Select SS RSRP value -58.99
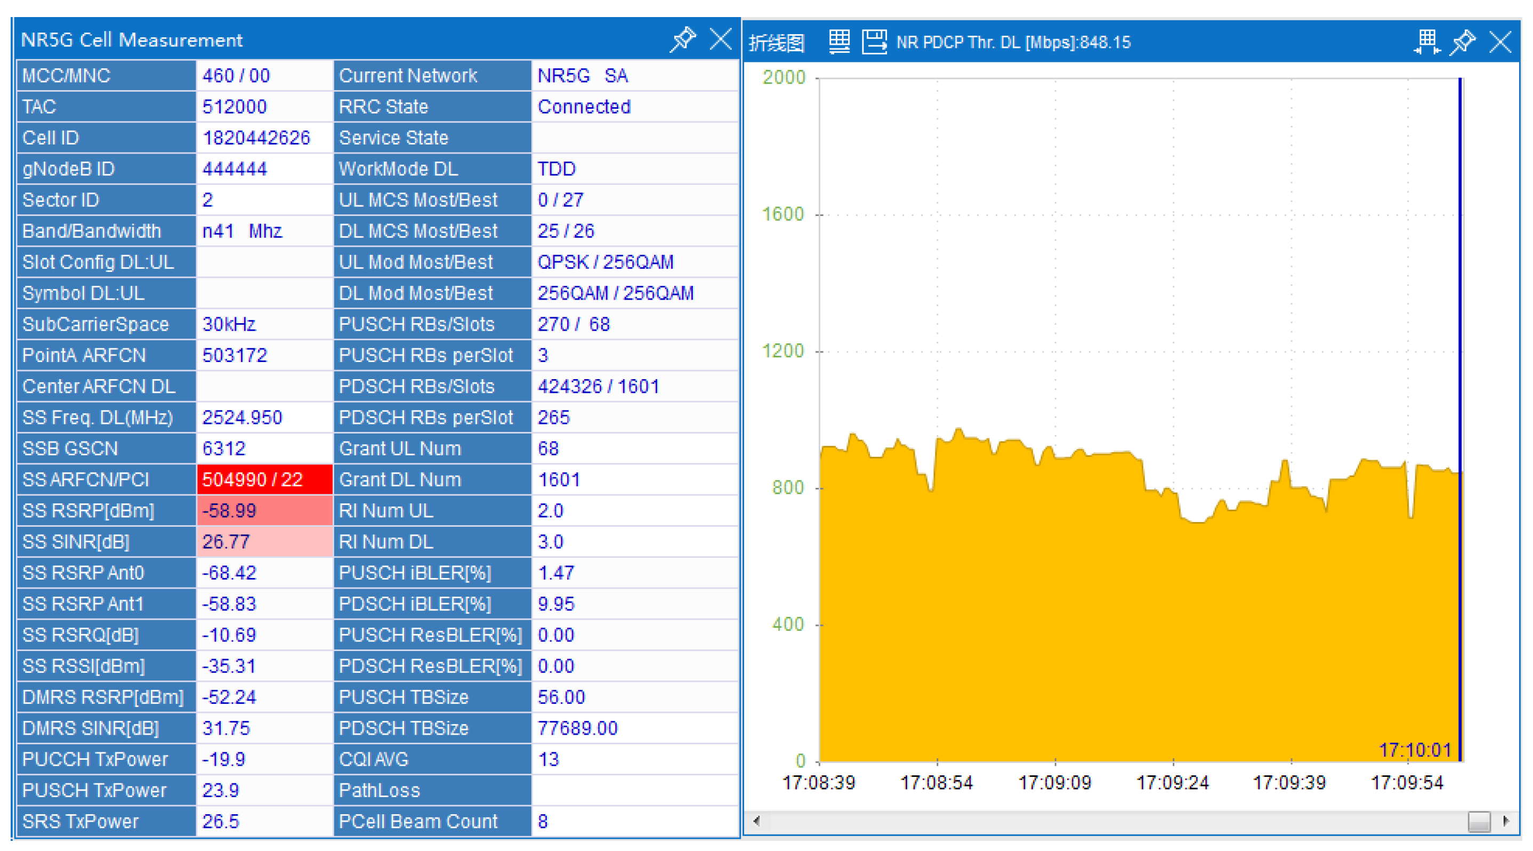Image resolution: width=1533 pixels, height=851 pixels. click(264, 511)
